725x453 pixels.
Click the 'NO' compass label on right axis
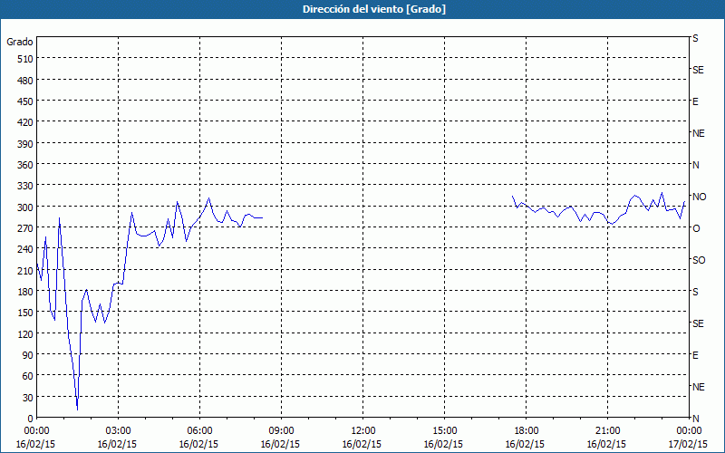tap(700, 197)
